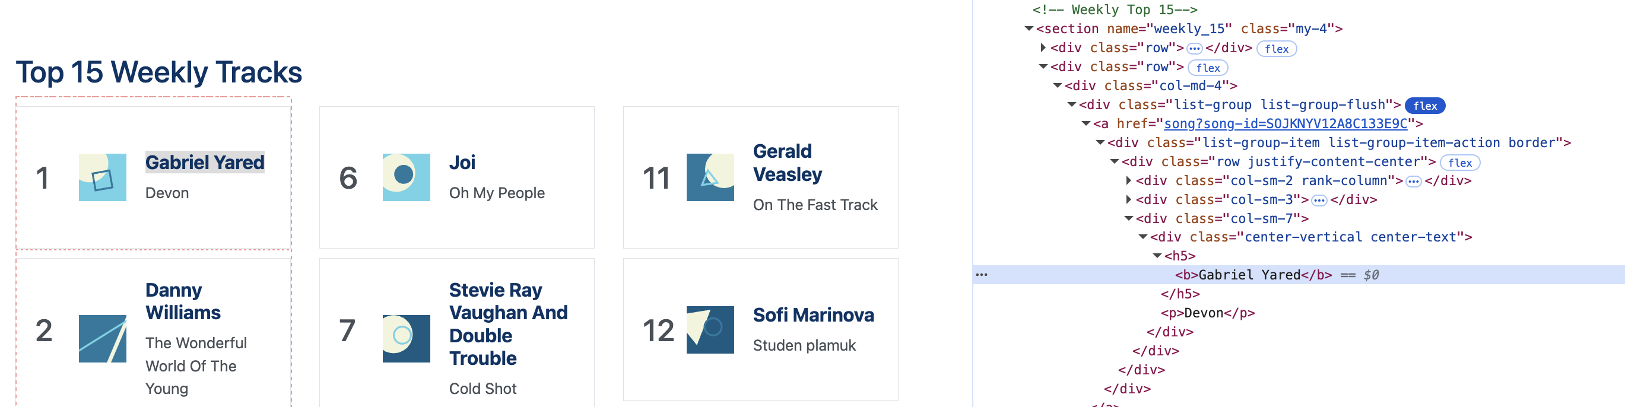Select Sofi Marinova cover artwork

(710, 329)
